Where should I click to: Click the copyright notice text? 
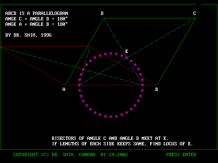[71, 155]
